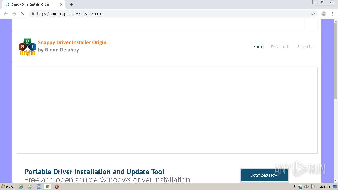Click the show desktop button

(x=335, y=187)
